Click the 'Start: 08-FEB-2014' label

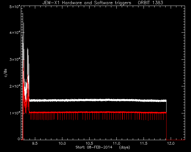tap(94, 147)
